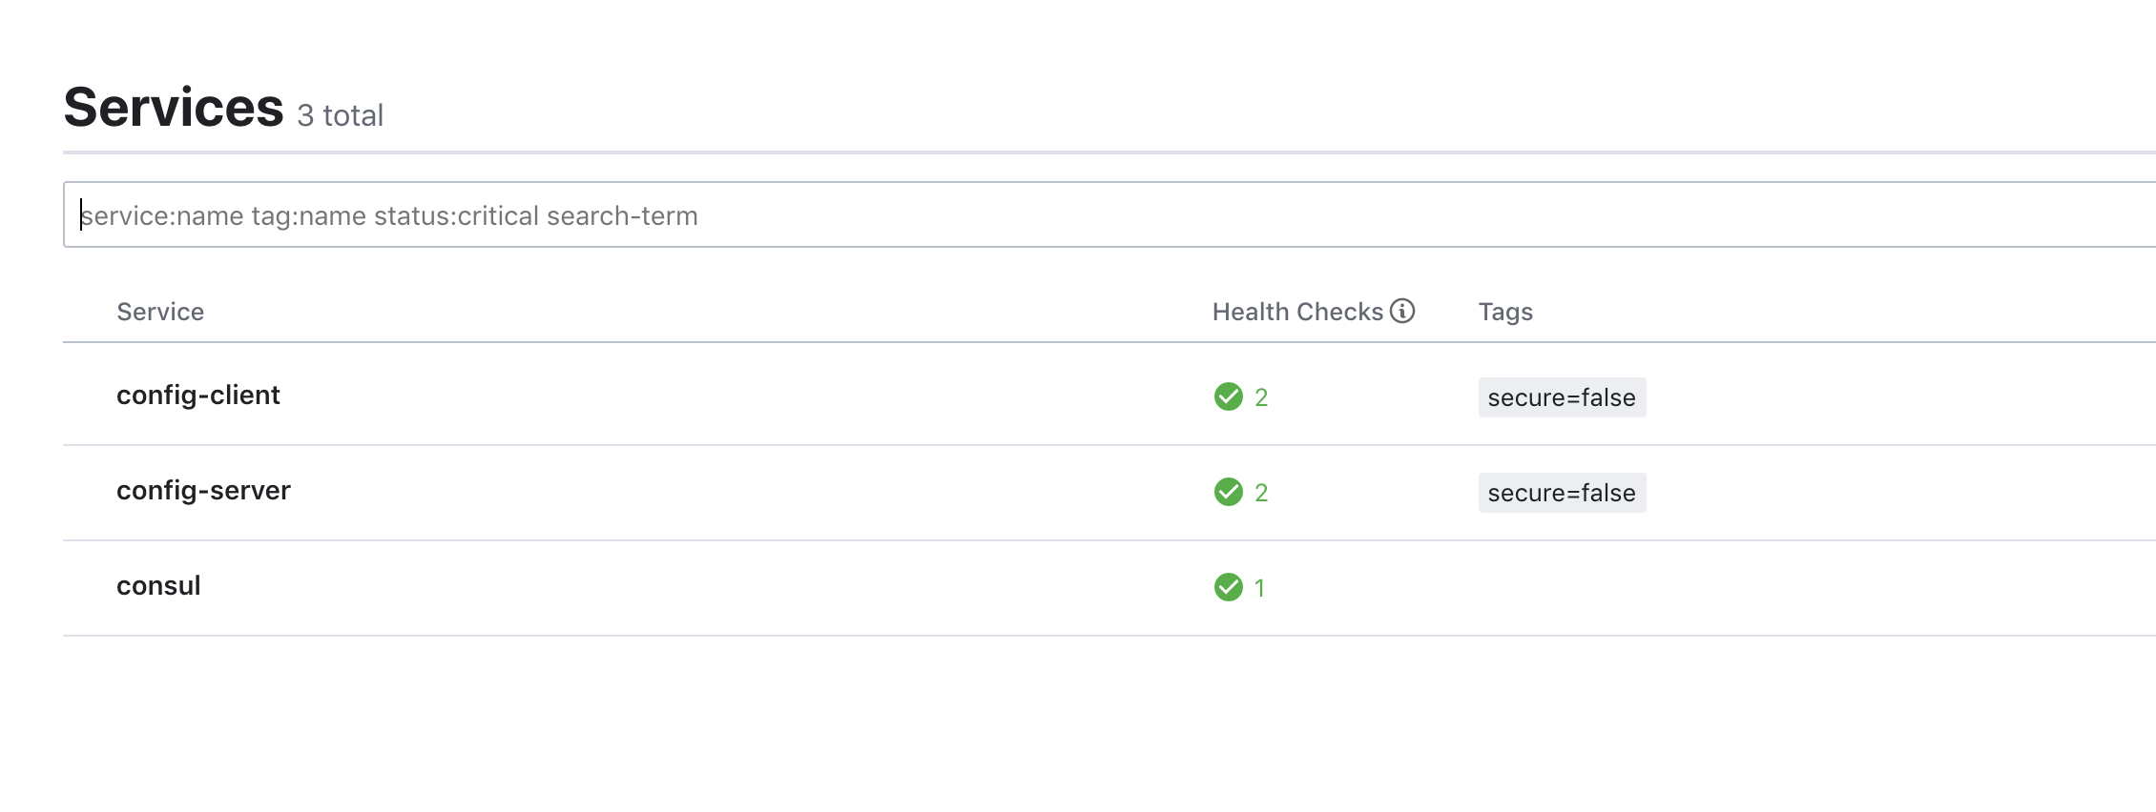Click config-server's health check count 2
This screenshot has height=812, width=2156.
click(1261, 493)
